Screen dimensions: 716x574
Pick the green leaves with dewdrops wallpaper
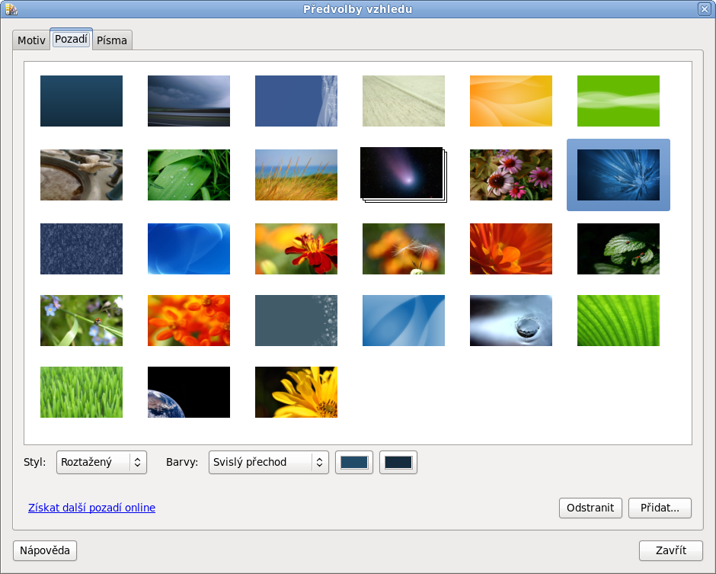click(x=189, y=175)
